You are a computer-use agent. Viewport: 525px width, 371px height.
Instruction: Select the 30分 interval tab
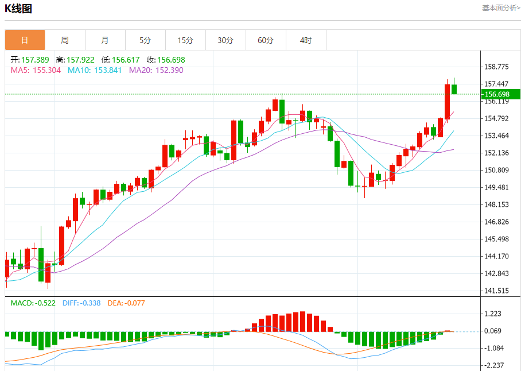pyautogui.click(x=225, y=40)
